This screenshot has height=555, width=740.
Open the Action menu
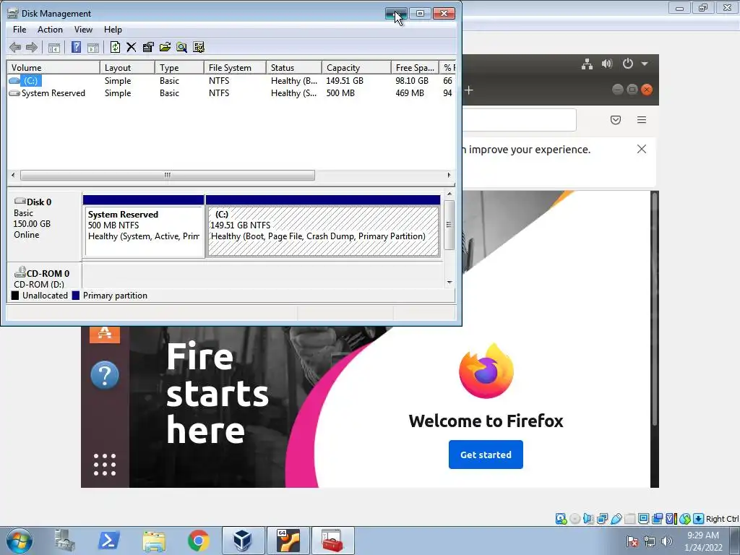(50, 29)
